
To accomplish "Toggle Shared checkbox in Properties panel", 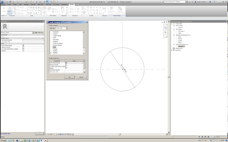I will 24,51.
